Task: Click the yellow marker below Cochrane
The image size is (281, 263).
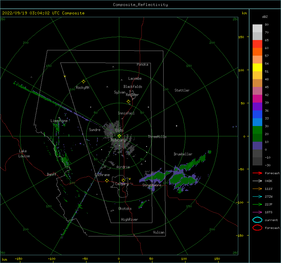Action: pos(107,180)
